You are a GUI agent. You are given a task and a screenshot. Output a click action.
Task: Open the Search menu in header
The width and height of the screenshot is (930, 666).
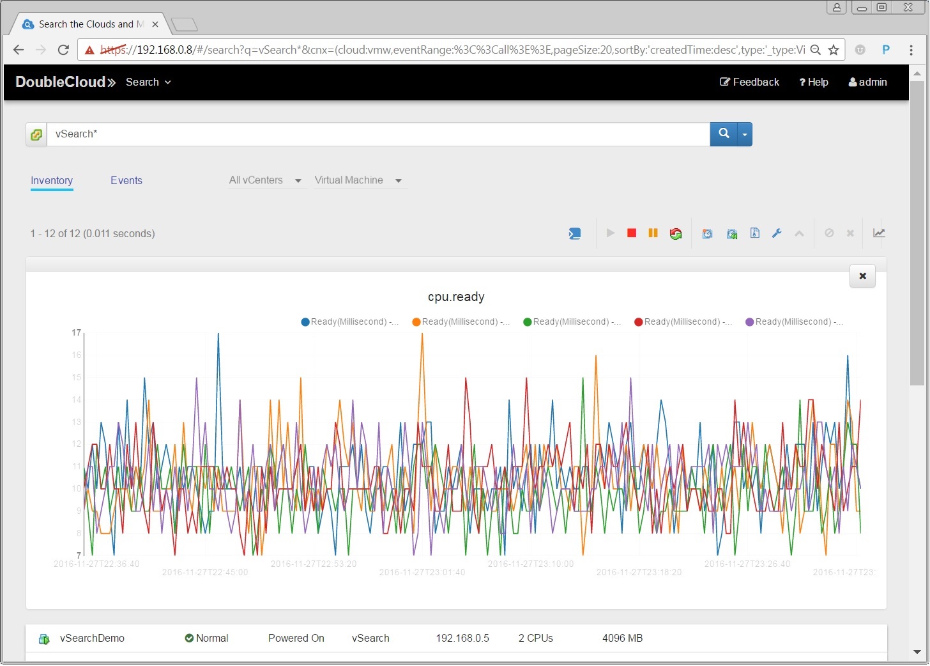click(x=148, y=82)
